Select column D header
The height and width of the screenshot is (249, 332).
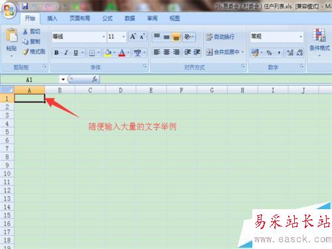tap(121, 90)
